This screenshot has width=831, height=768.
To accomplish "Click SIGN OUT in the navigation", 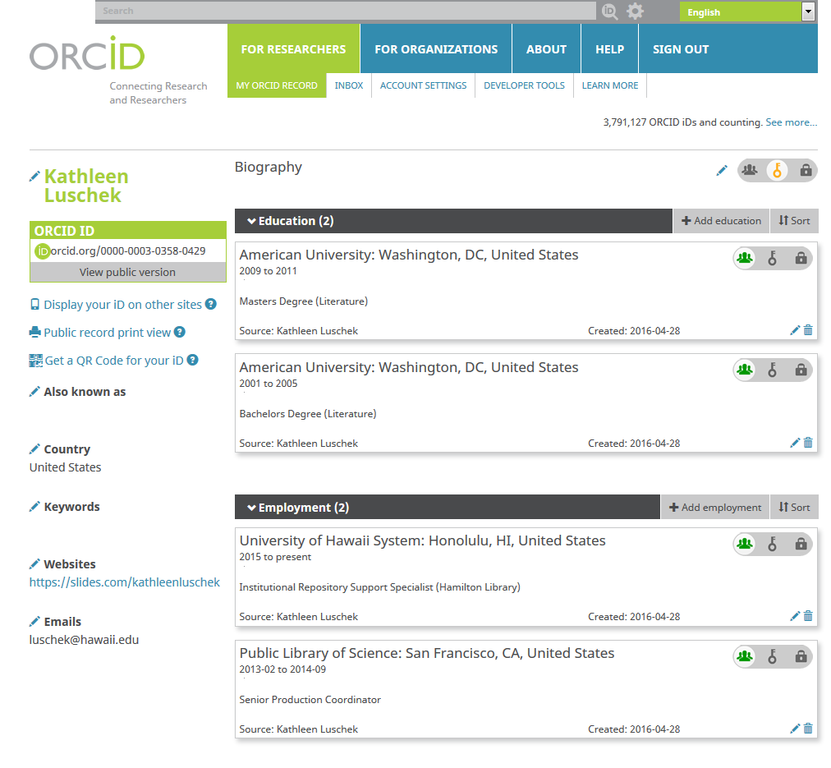I will point(681,48).
